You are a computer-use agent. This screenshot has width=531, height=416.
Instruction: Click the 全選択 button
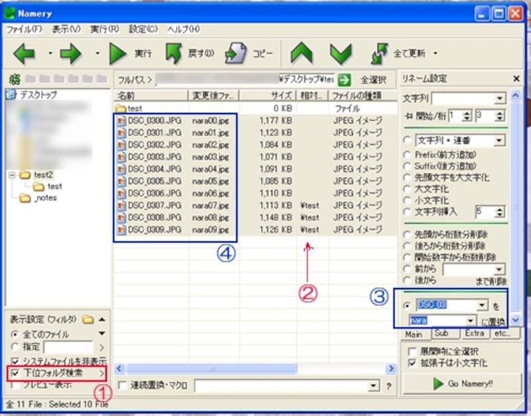pos(374,80)
